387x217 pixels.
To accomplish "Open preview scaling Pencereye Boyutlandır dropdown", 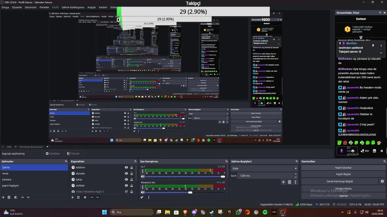I will [34, 147].
